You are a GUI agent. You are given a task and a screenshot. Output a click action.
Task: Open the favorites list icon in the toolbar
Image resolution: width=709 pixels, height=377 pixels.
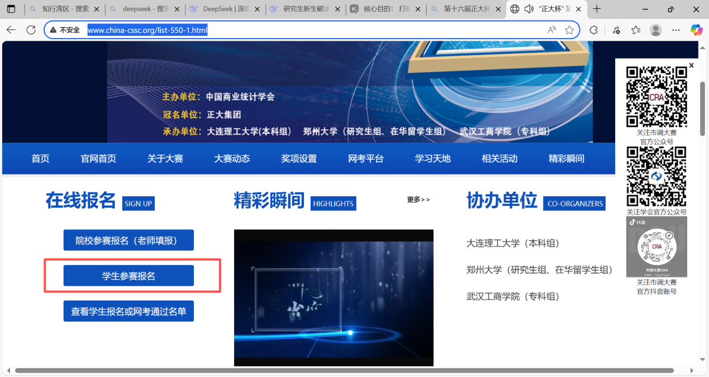(x=636, y=30)
